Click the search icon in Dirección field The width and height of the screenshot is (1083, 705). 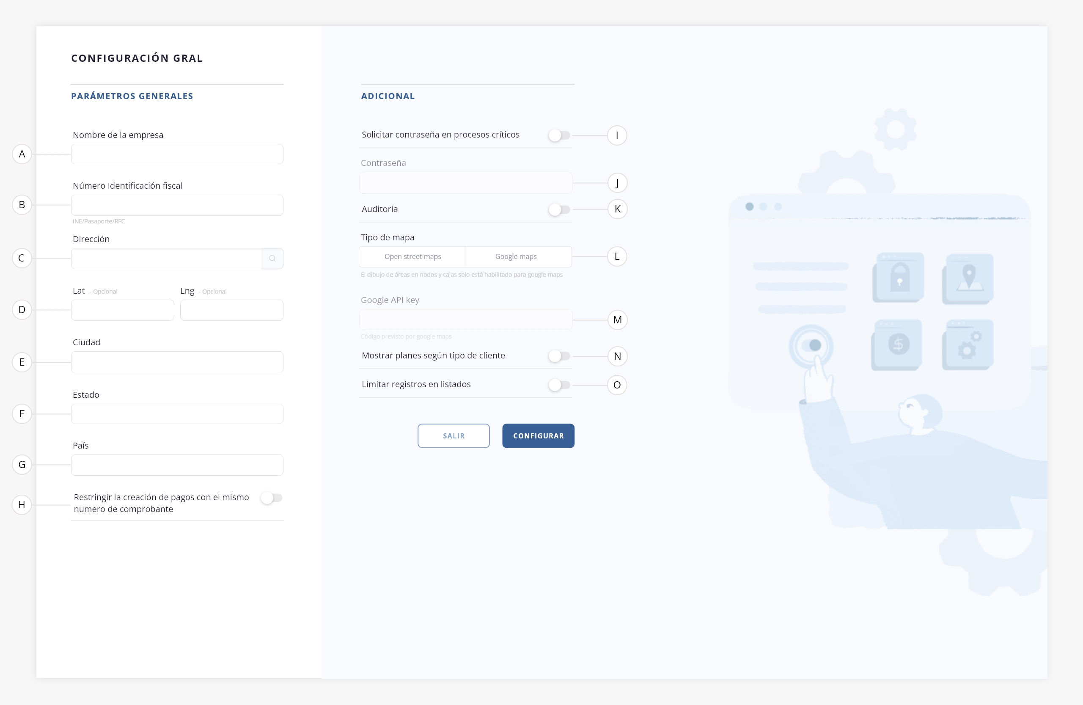(272, 259)
